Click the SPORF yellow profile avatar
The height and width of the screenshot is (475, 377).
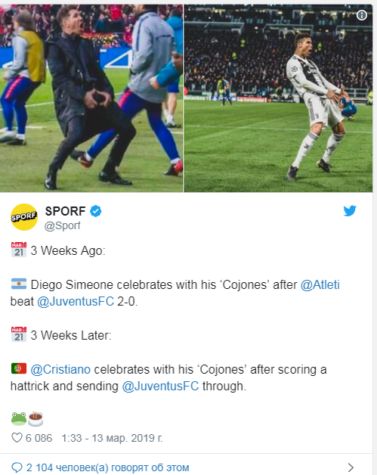tap(24, 217)
